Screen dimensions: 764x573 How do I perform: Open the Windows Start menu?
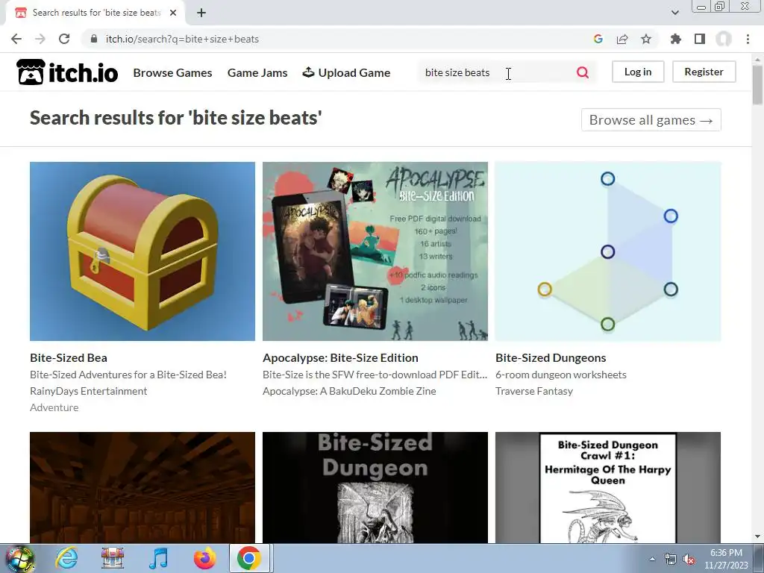pos(19,558)
